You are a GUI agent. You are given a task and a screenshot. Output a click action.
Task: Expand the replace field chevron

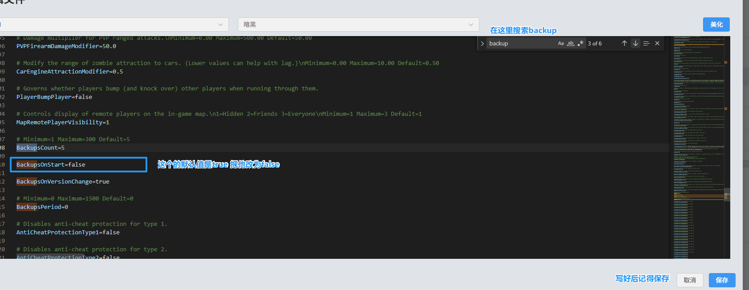pos(482,43)
